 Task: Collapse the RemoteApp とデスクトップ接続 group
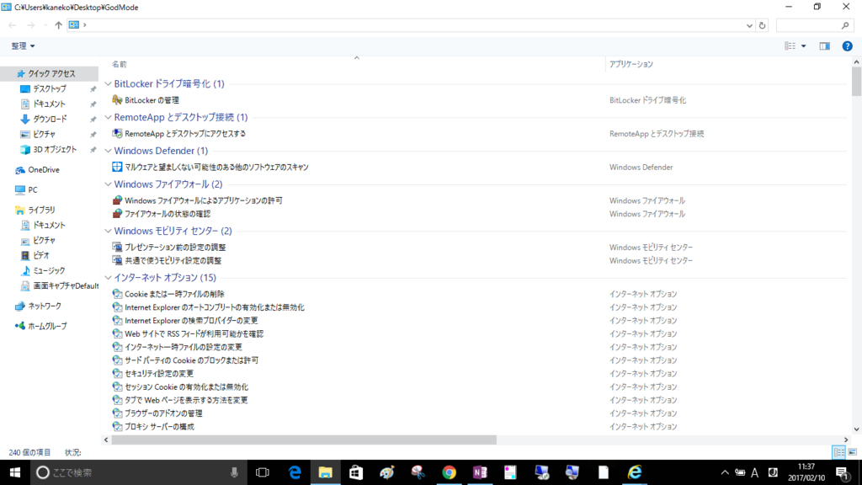(108, 117)
